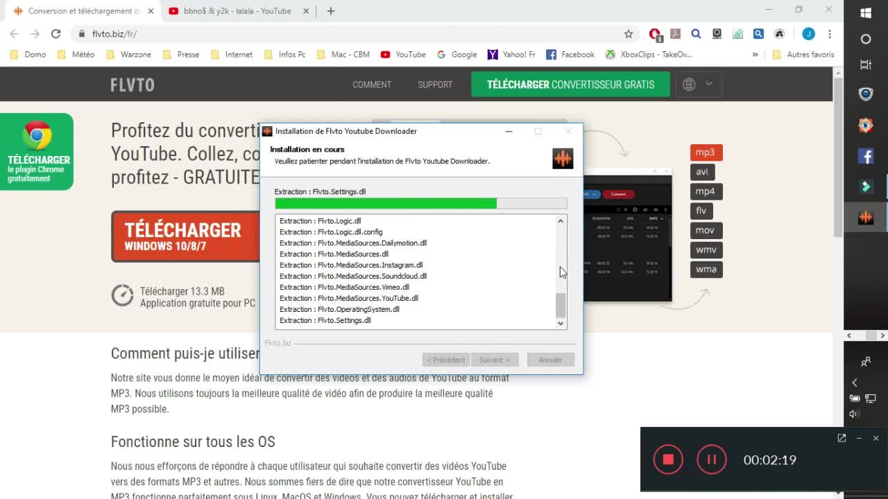Open the People icon on taskbar
Viewport: 888px width, 499px height.
[866, 362]
